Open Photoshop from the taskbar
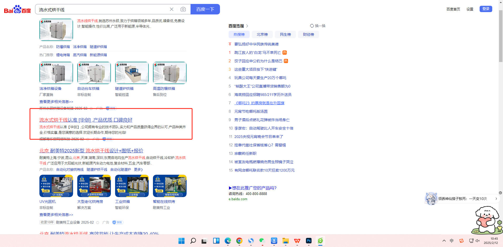 [x=309, y=241]
